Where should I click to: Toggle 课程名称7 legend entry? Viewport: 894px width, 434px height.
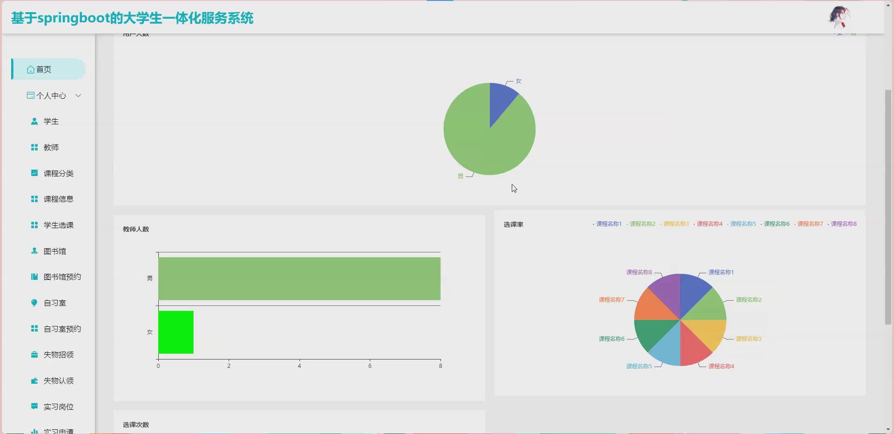coord(808,224)
